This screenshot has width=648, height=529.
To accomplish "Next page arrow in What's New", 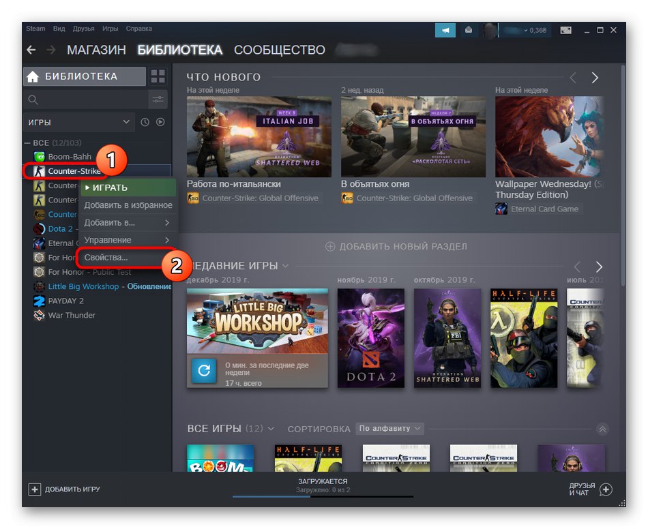I will point(595,78).
